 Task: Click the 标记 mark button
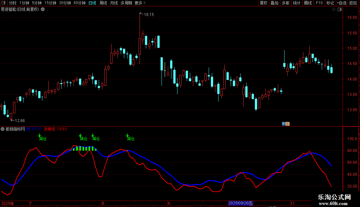pyautogui.click(x=330, y=3)
